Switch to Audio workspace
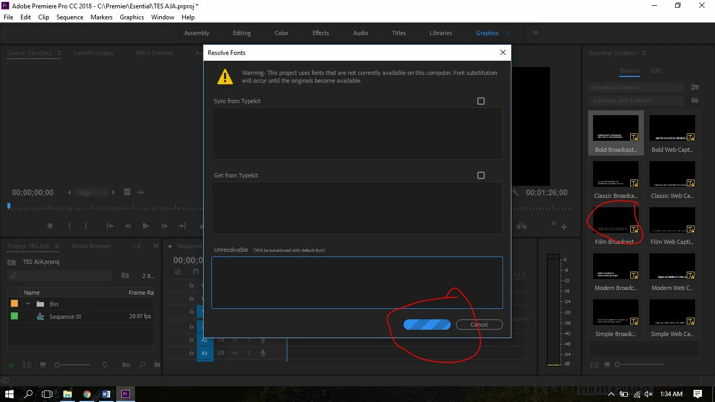Screen dimensions: 715x402 (361, 33)
